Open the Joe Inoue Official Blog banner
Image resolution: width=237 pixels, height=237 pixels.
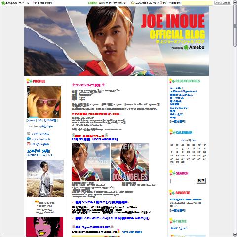pyautogui.click(x=117, y=41)
